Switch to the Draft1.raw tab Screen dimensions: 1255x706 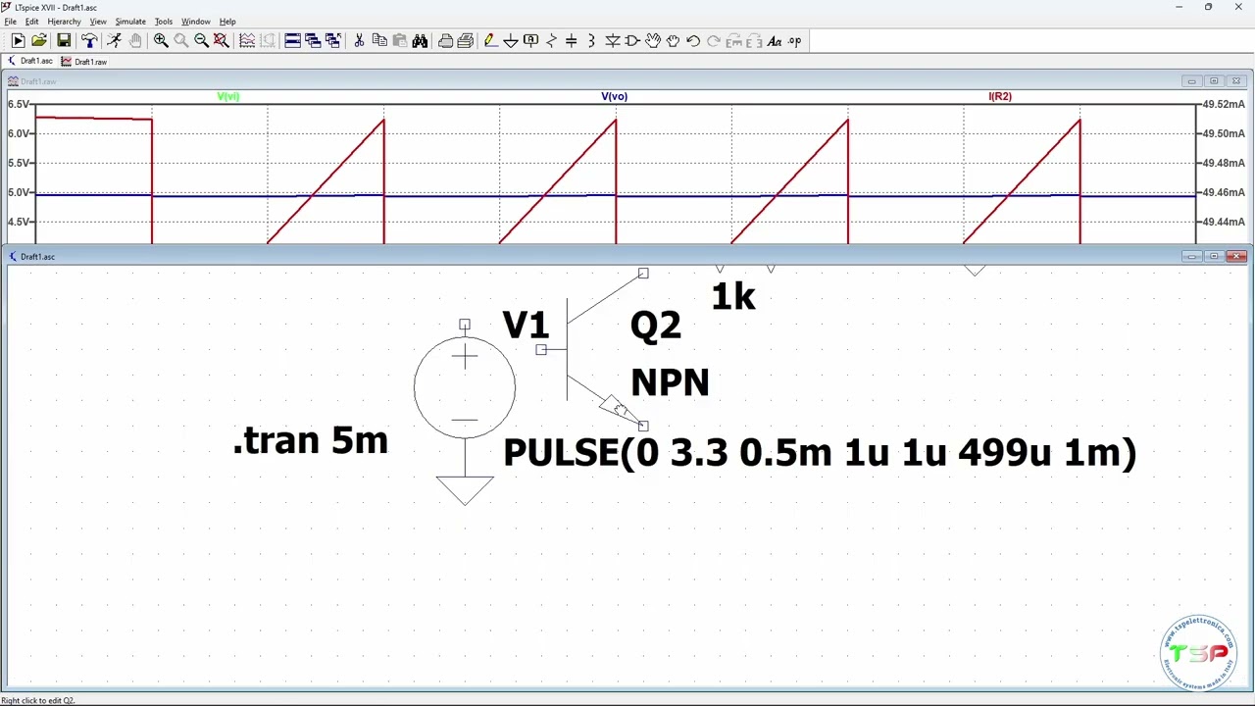pos(84,62)
